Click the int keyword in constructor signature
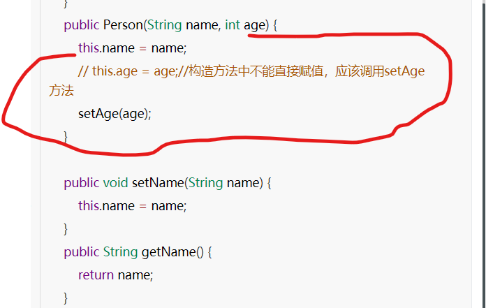Viewport: 486px width, 308px height. 233,25
